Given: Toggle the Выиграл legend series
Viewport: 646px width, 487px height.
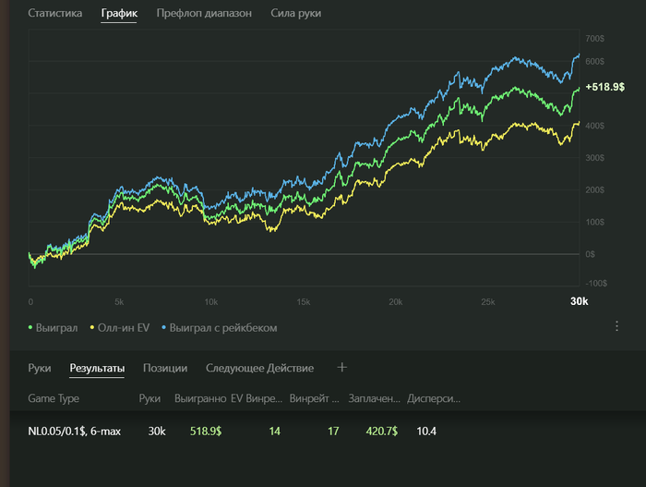Looking at the screenshot, I should (x=53, y=328).
